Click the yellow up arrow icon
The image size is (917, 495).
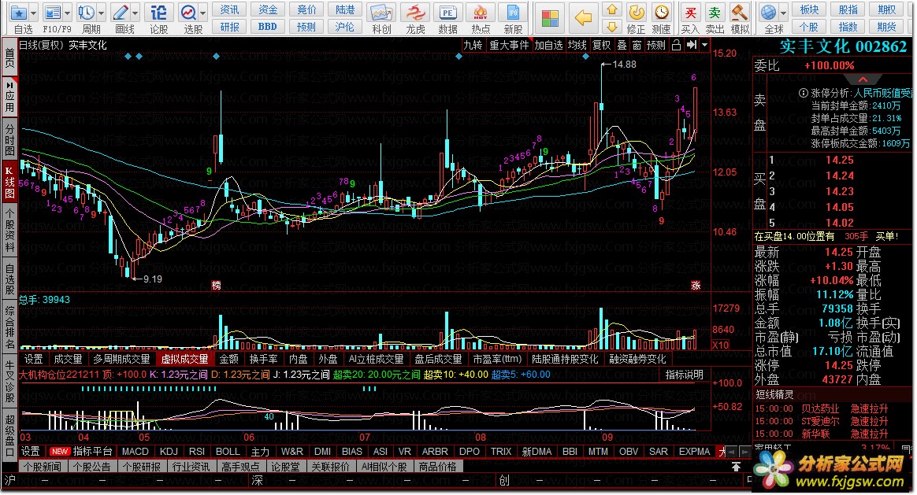(611, 9)
